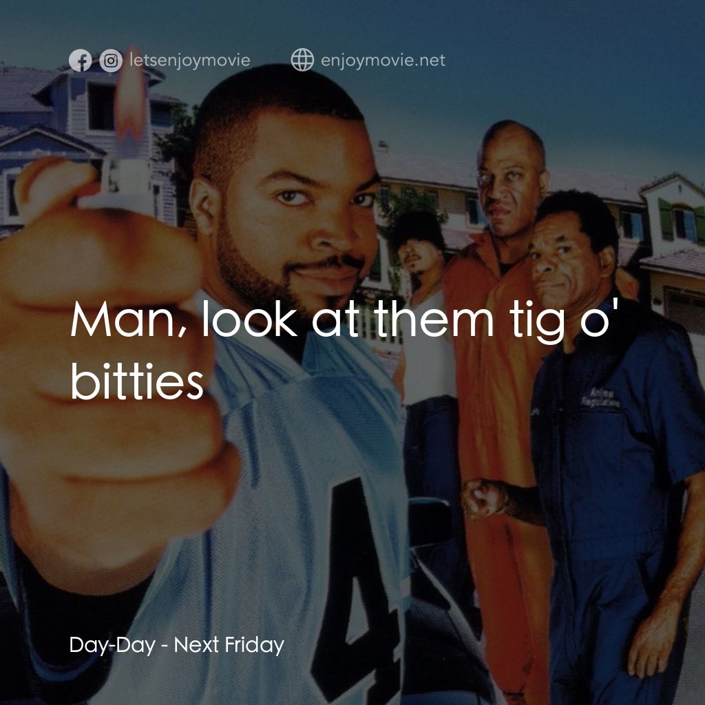Click the clenched fist of the uniformed man
The image size is (705, 705).
point(484,498)
